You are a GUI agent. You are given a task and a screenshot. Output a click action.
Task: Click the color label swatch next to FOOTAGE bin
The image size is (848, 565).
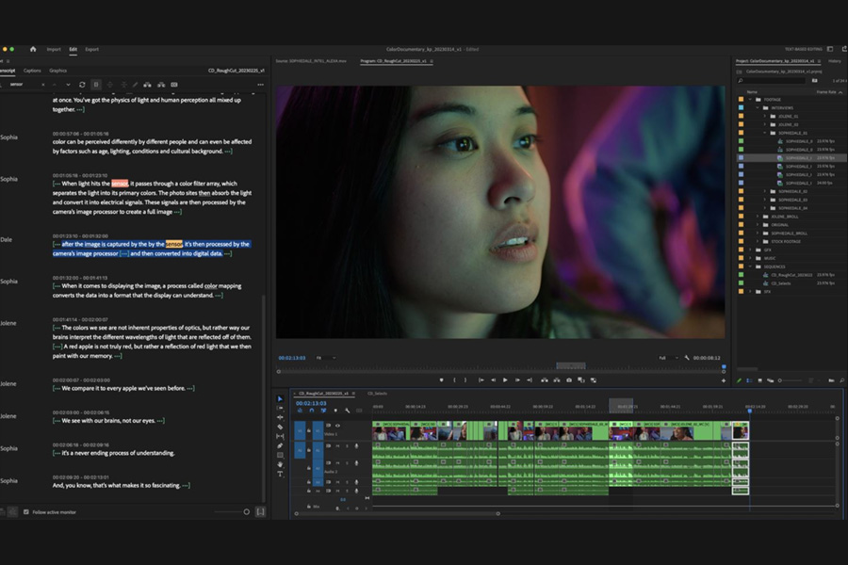(741, 100)
